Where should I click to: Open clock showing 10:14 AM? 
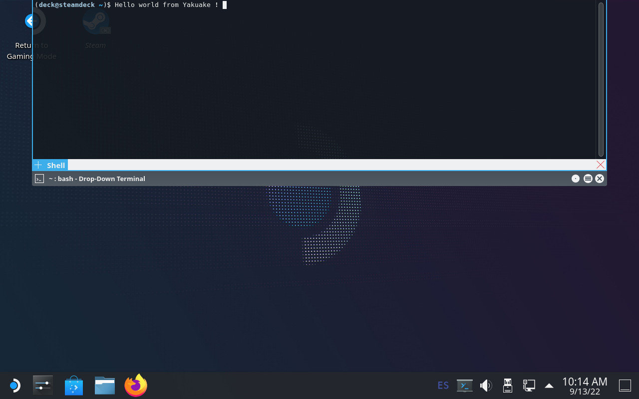[x=585, y=386]
